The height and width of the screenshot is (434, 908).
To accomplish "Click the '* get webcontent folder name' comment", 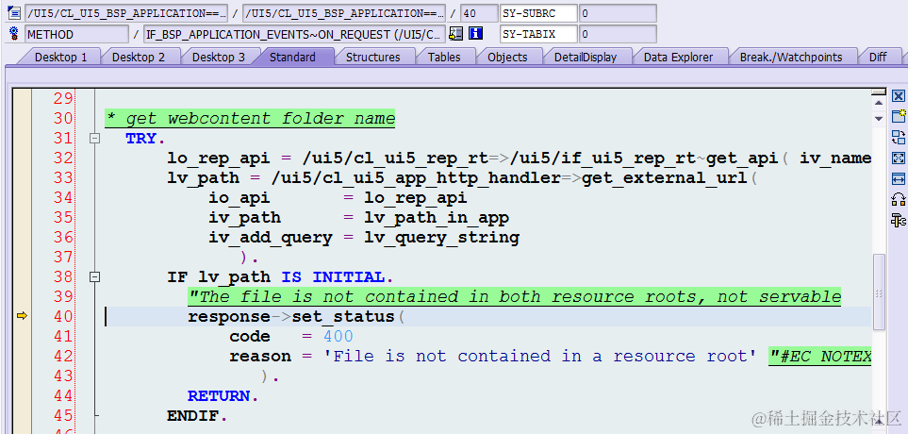I will pos(250,119).
